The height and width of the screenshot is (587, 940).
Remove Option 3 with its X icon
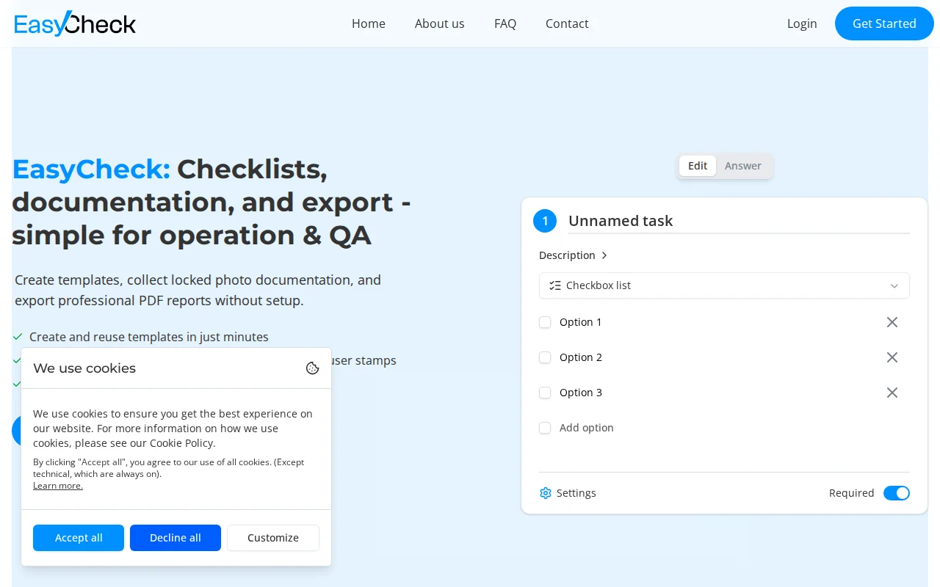tap(892, 393)
